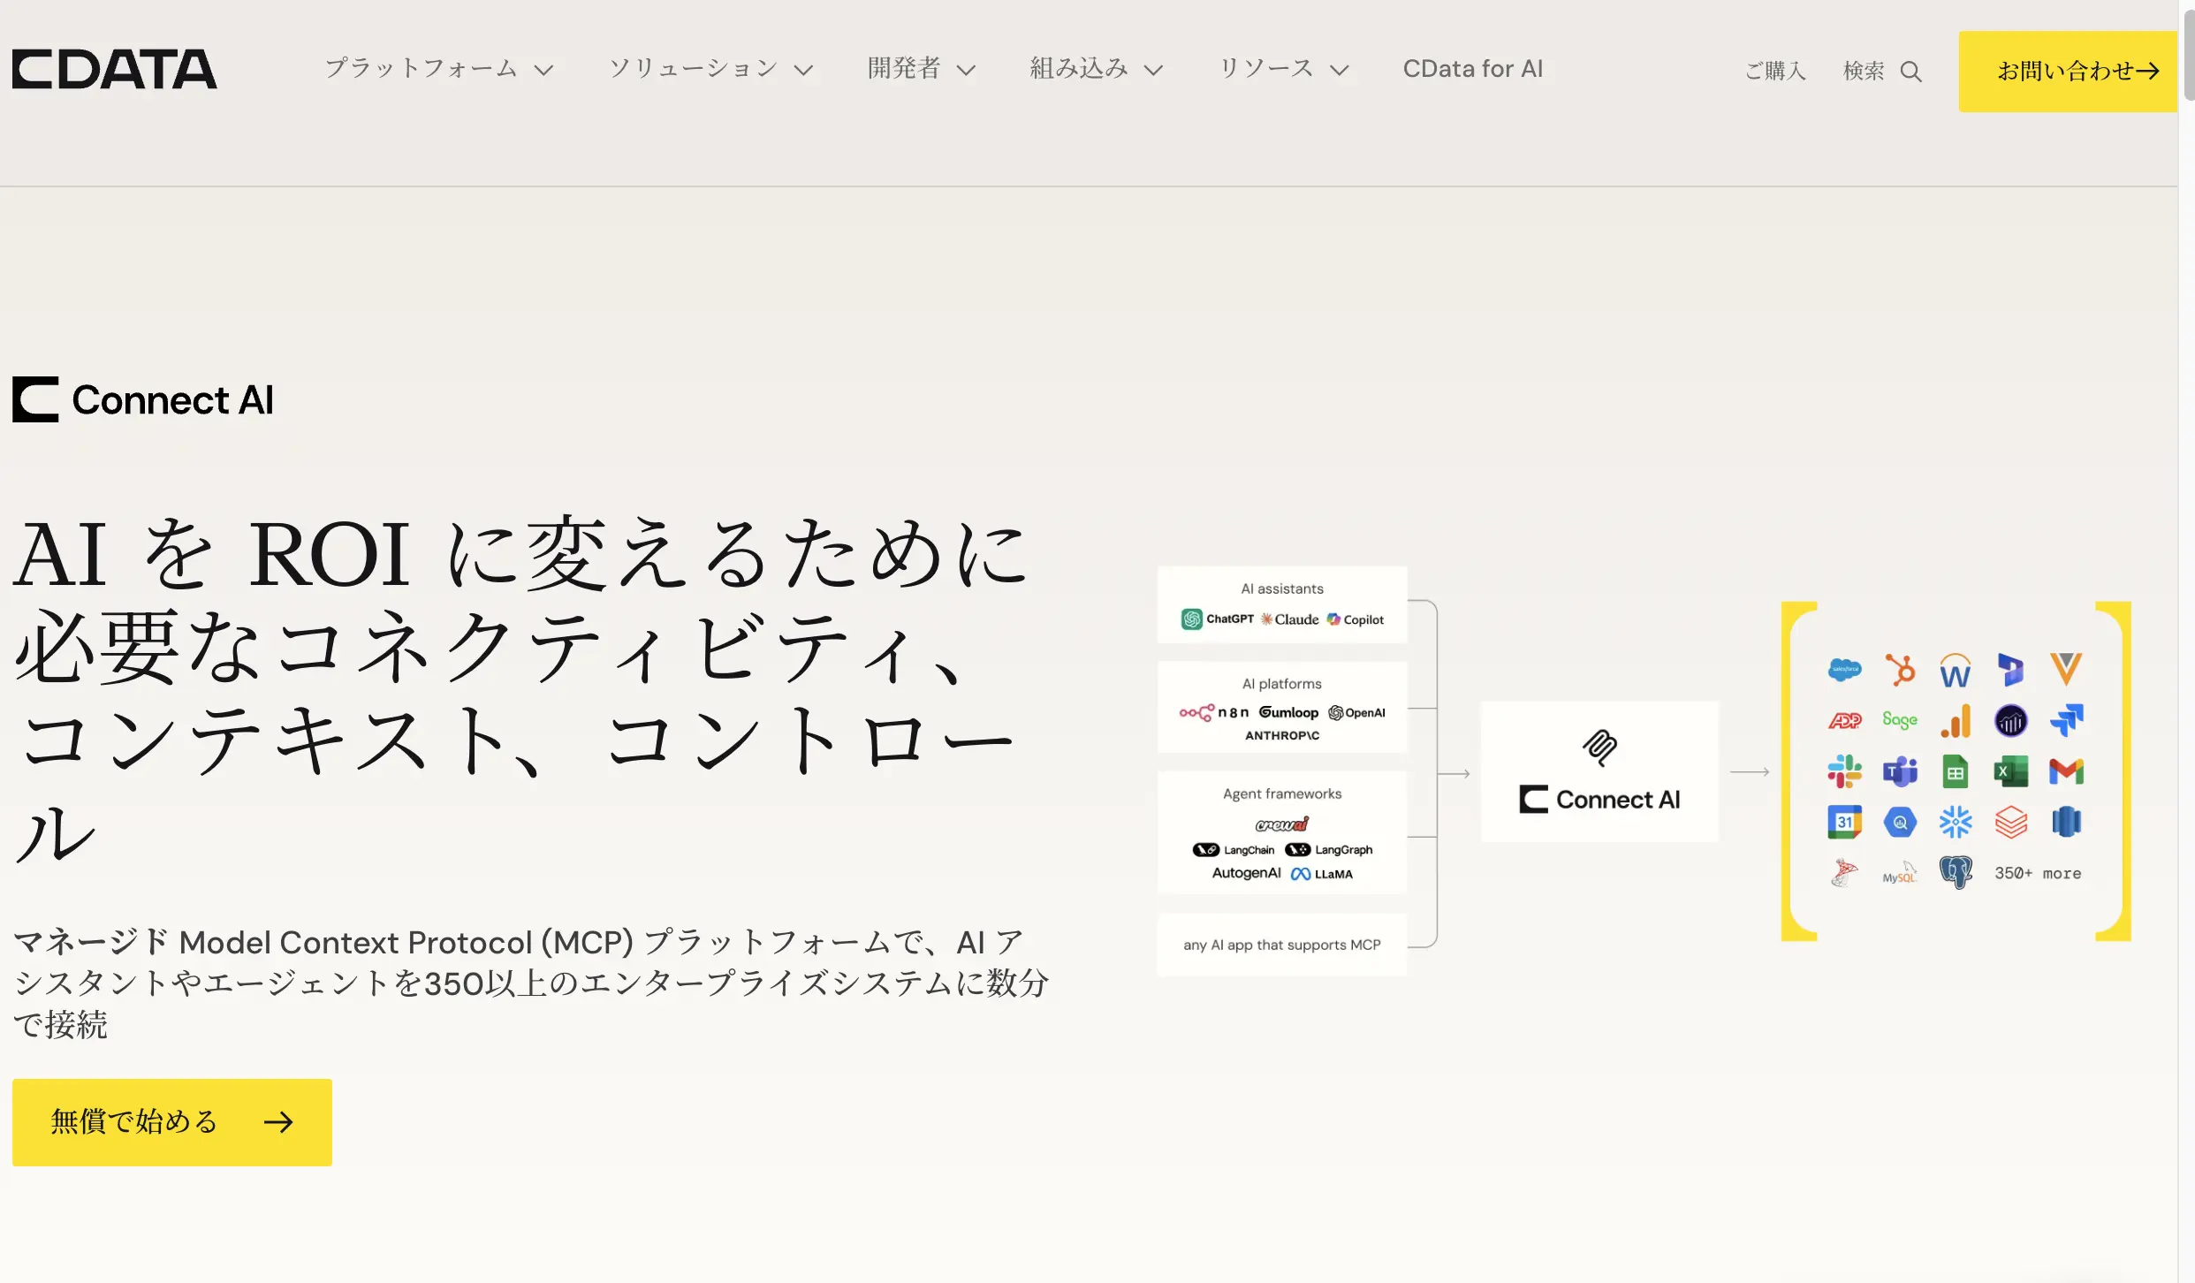2195x1283 pixels.
Task: Click the "AI assistants" label
Action: point(1282,588)
